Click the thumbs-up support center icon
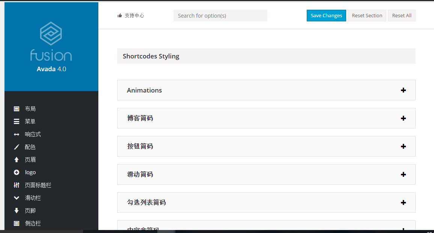The image size is (434, 233). 120,16
